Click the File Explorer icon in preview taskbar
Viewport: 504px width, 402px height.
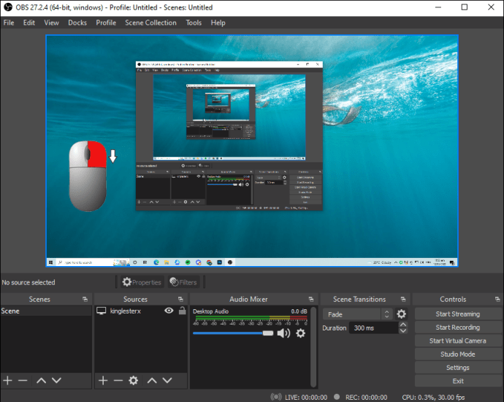[x=167, y=262]
